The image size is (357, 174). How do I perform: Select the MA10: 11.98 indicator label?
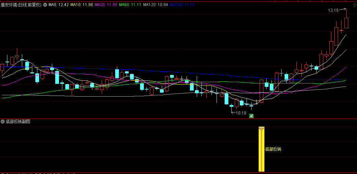point(82,5)
